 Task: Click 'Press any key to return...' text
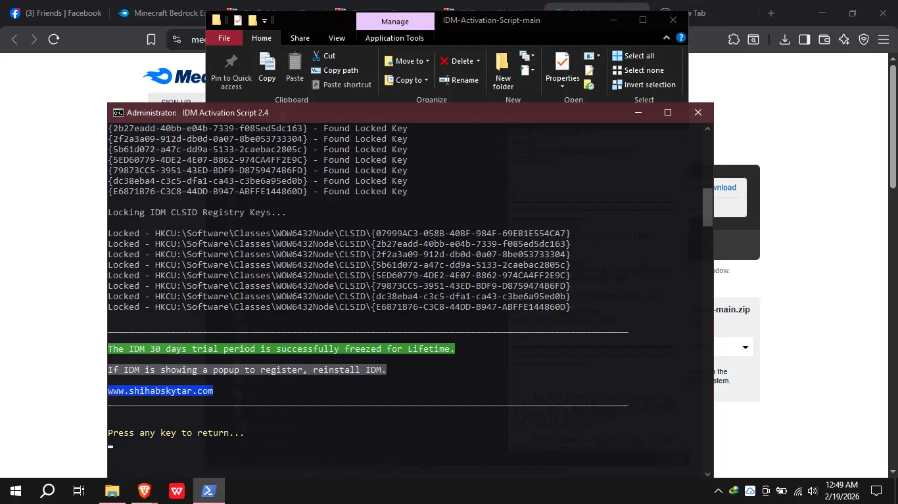(176, 433)
